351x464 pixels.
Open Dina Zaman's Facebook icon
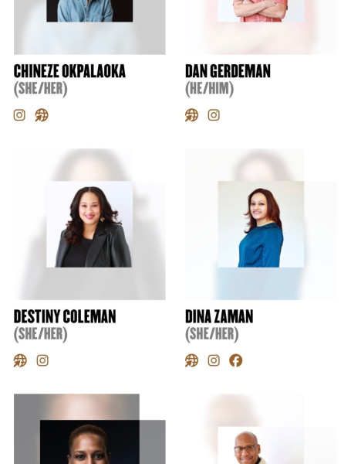tap(236, 360)
